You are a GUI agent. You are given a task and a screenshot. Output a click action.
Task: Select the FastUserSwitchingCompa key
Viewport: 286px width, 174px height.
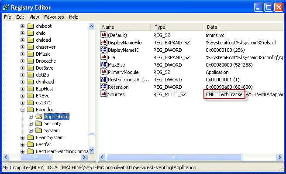click(62, 151)
